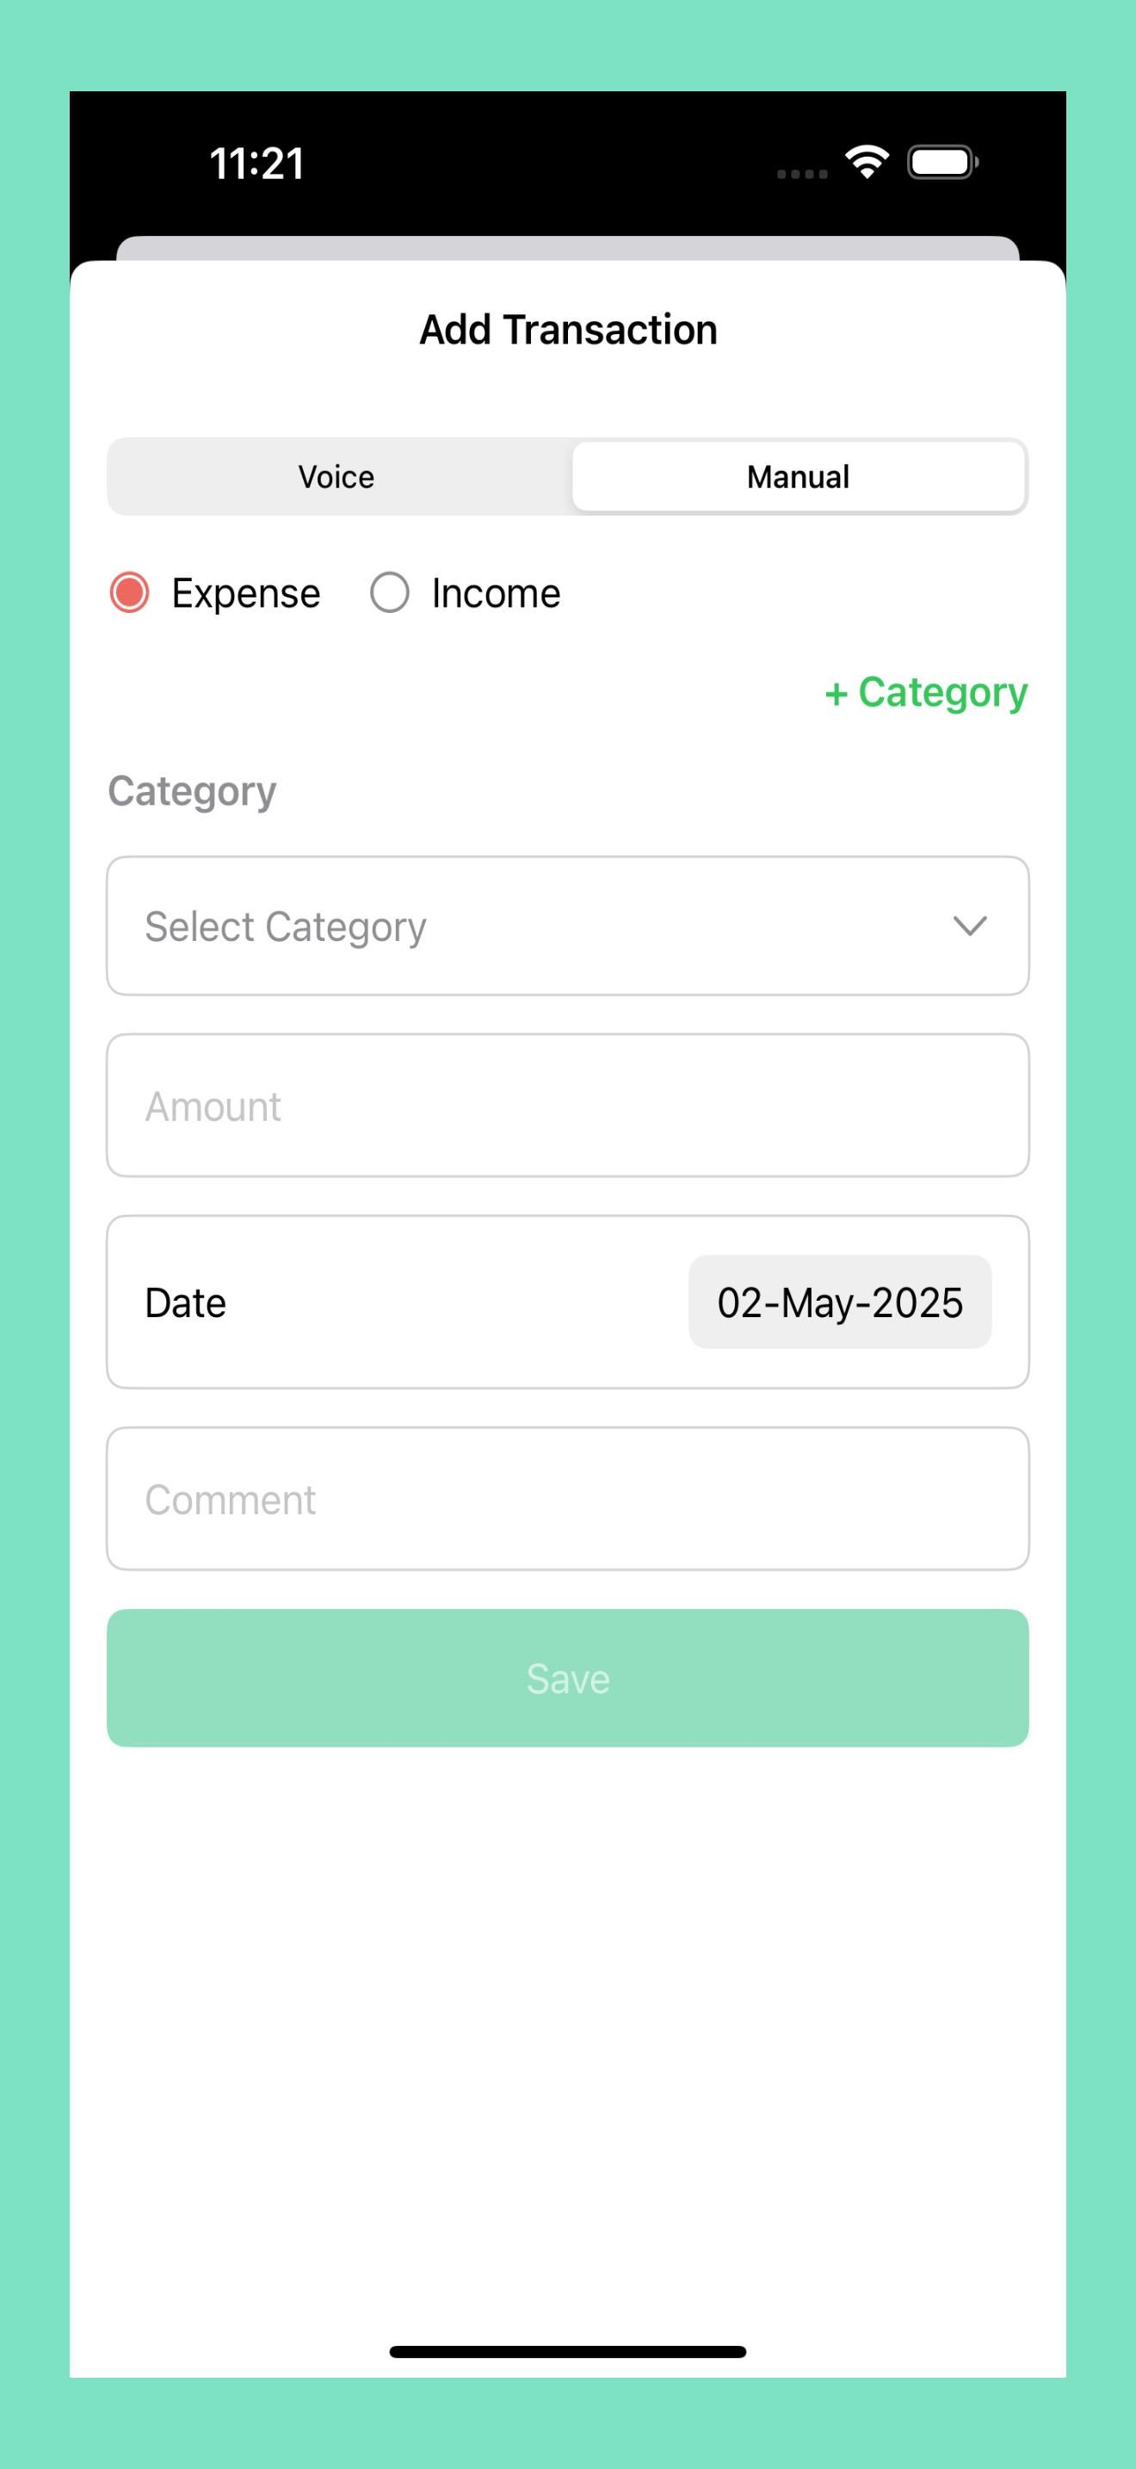Tap the cellular signal dots
The width and height of the screenshot is (1136, 2469).
(802, 174)
